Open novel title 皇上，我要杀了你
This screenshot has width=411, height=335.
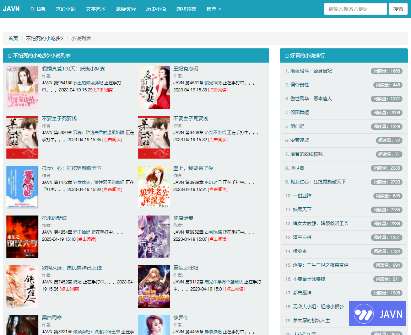click(193, 169)
